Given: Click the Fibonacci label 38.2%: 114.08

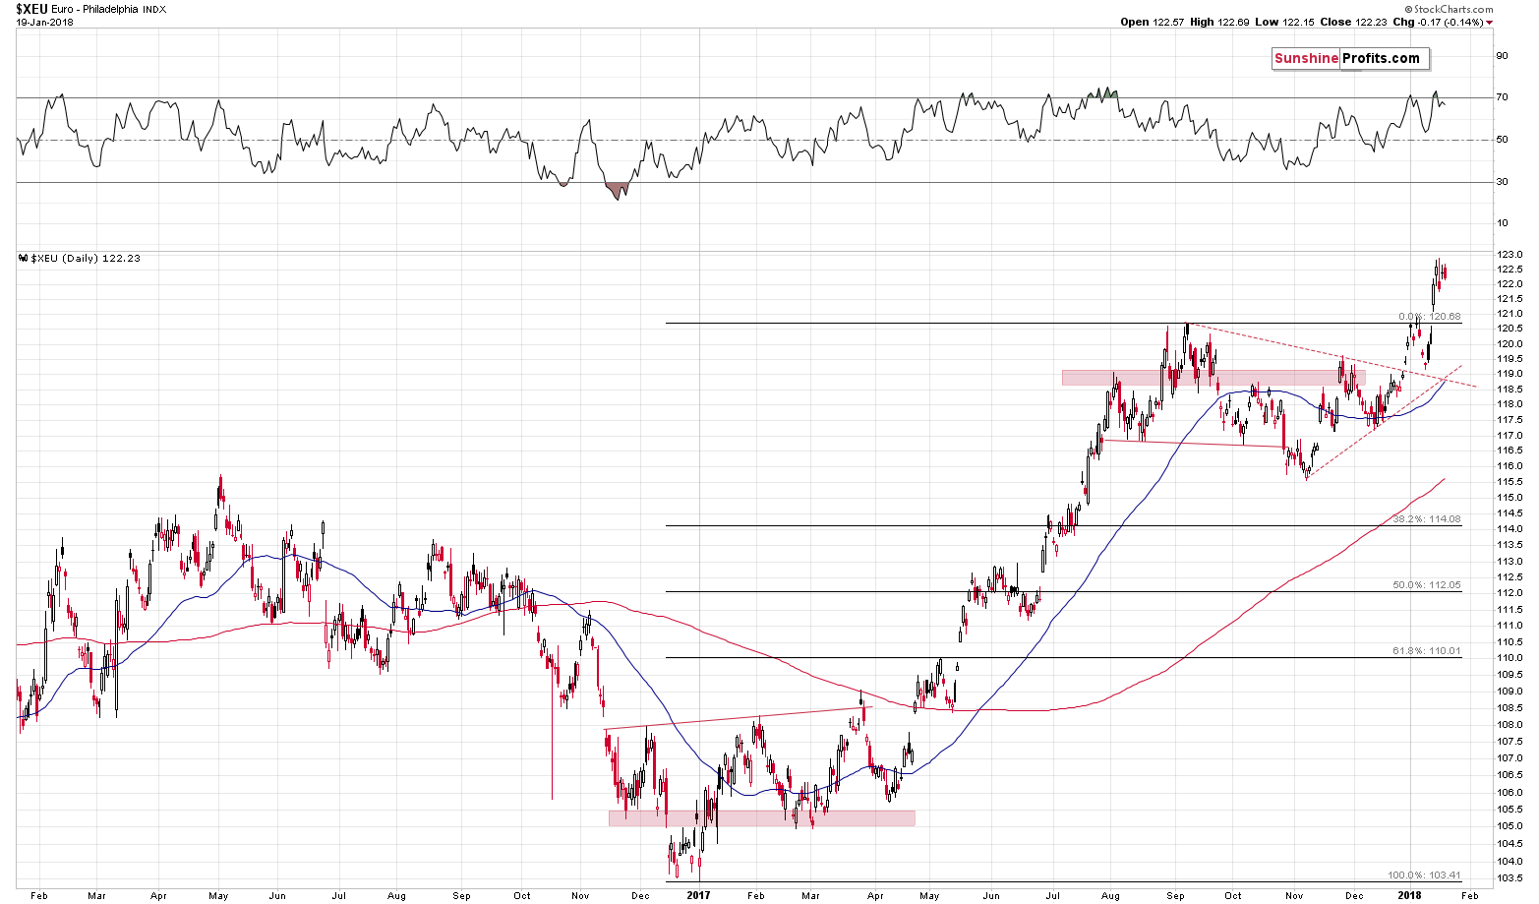Looking at the screenshot, I should point(1427,519).
